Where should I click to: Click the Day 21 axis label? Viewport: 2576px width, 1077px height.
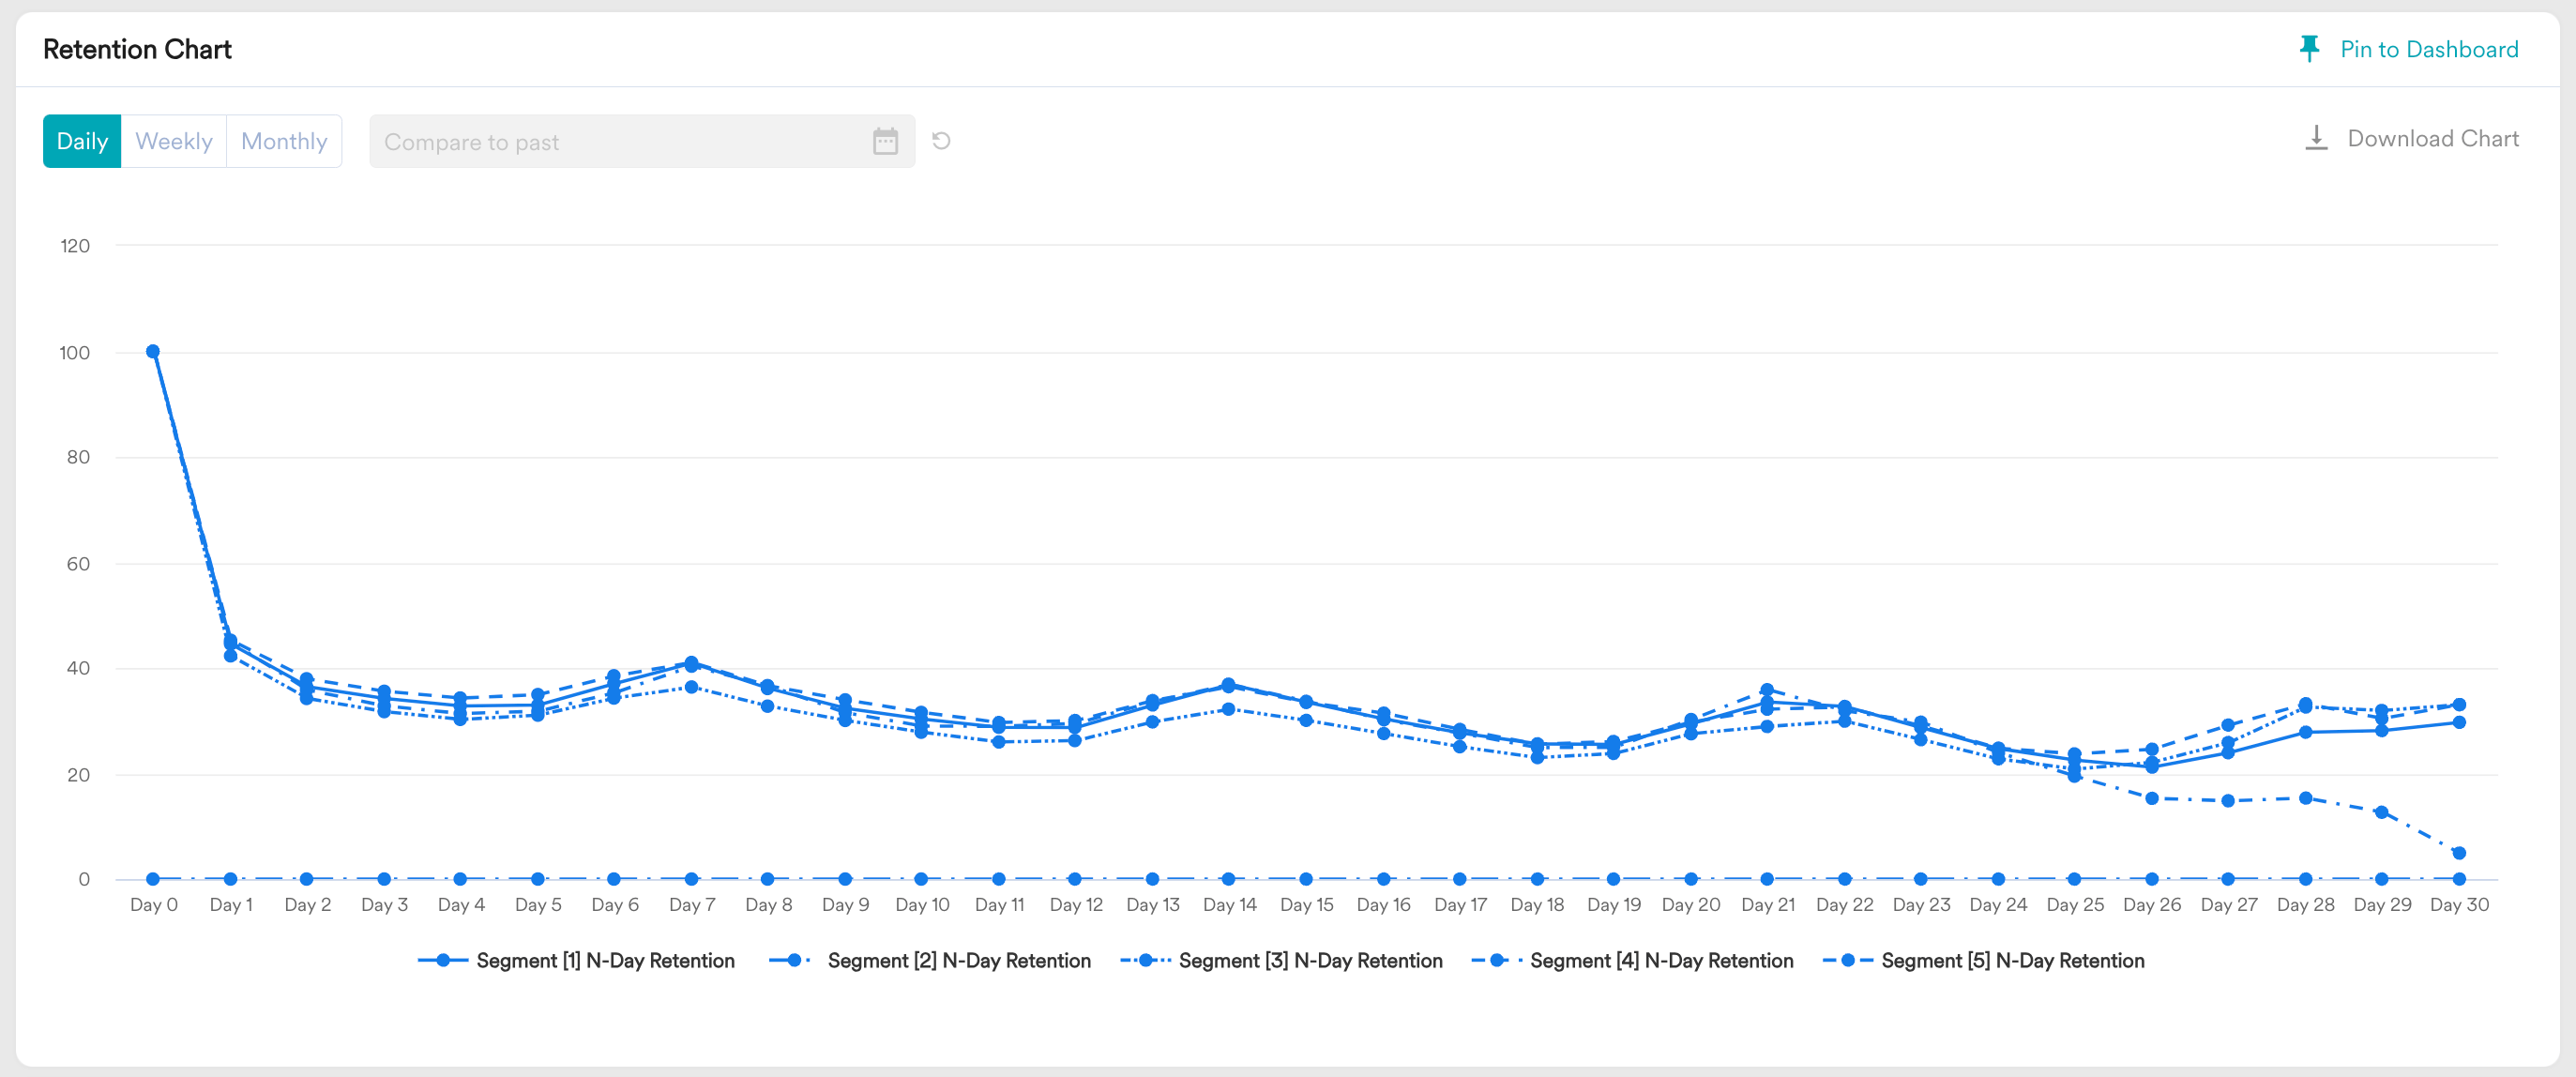tap(1767, 904)
